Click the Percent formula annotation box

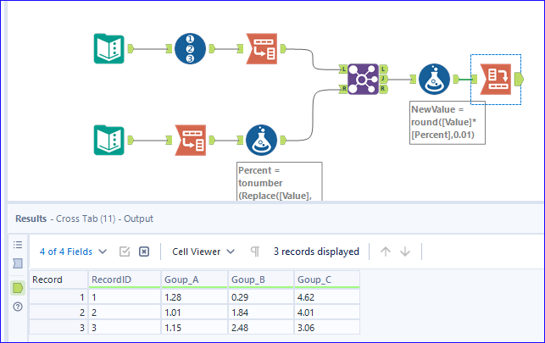(280, 181)
